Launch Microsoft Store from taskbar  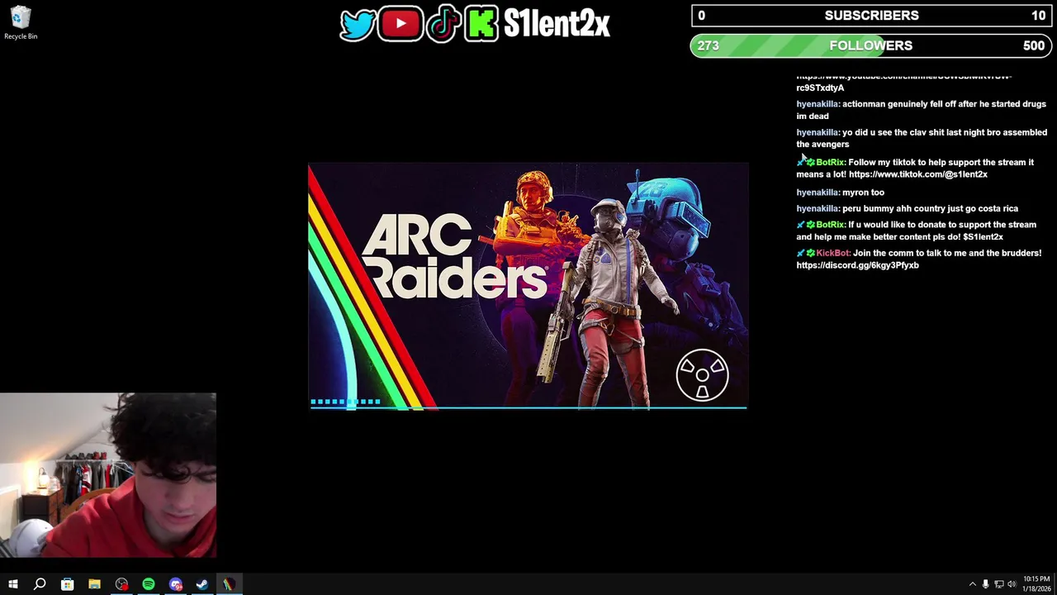pyautogui.click(x=67, y=584)
